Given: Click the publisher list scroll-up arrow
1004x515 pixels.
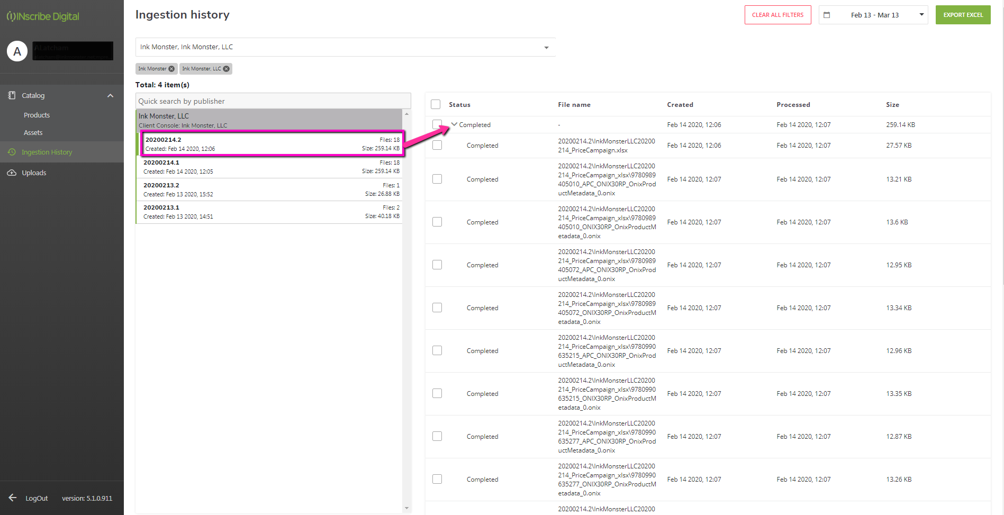Looking at the screenshot, I should pyautogui.click(x=406, y=114).
